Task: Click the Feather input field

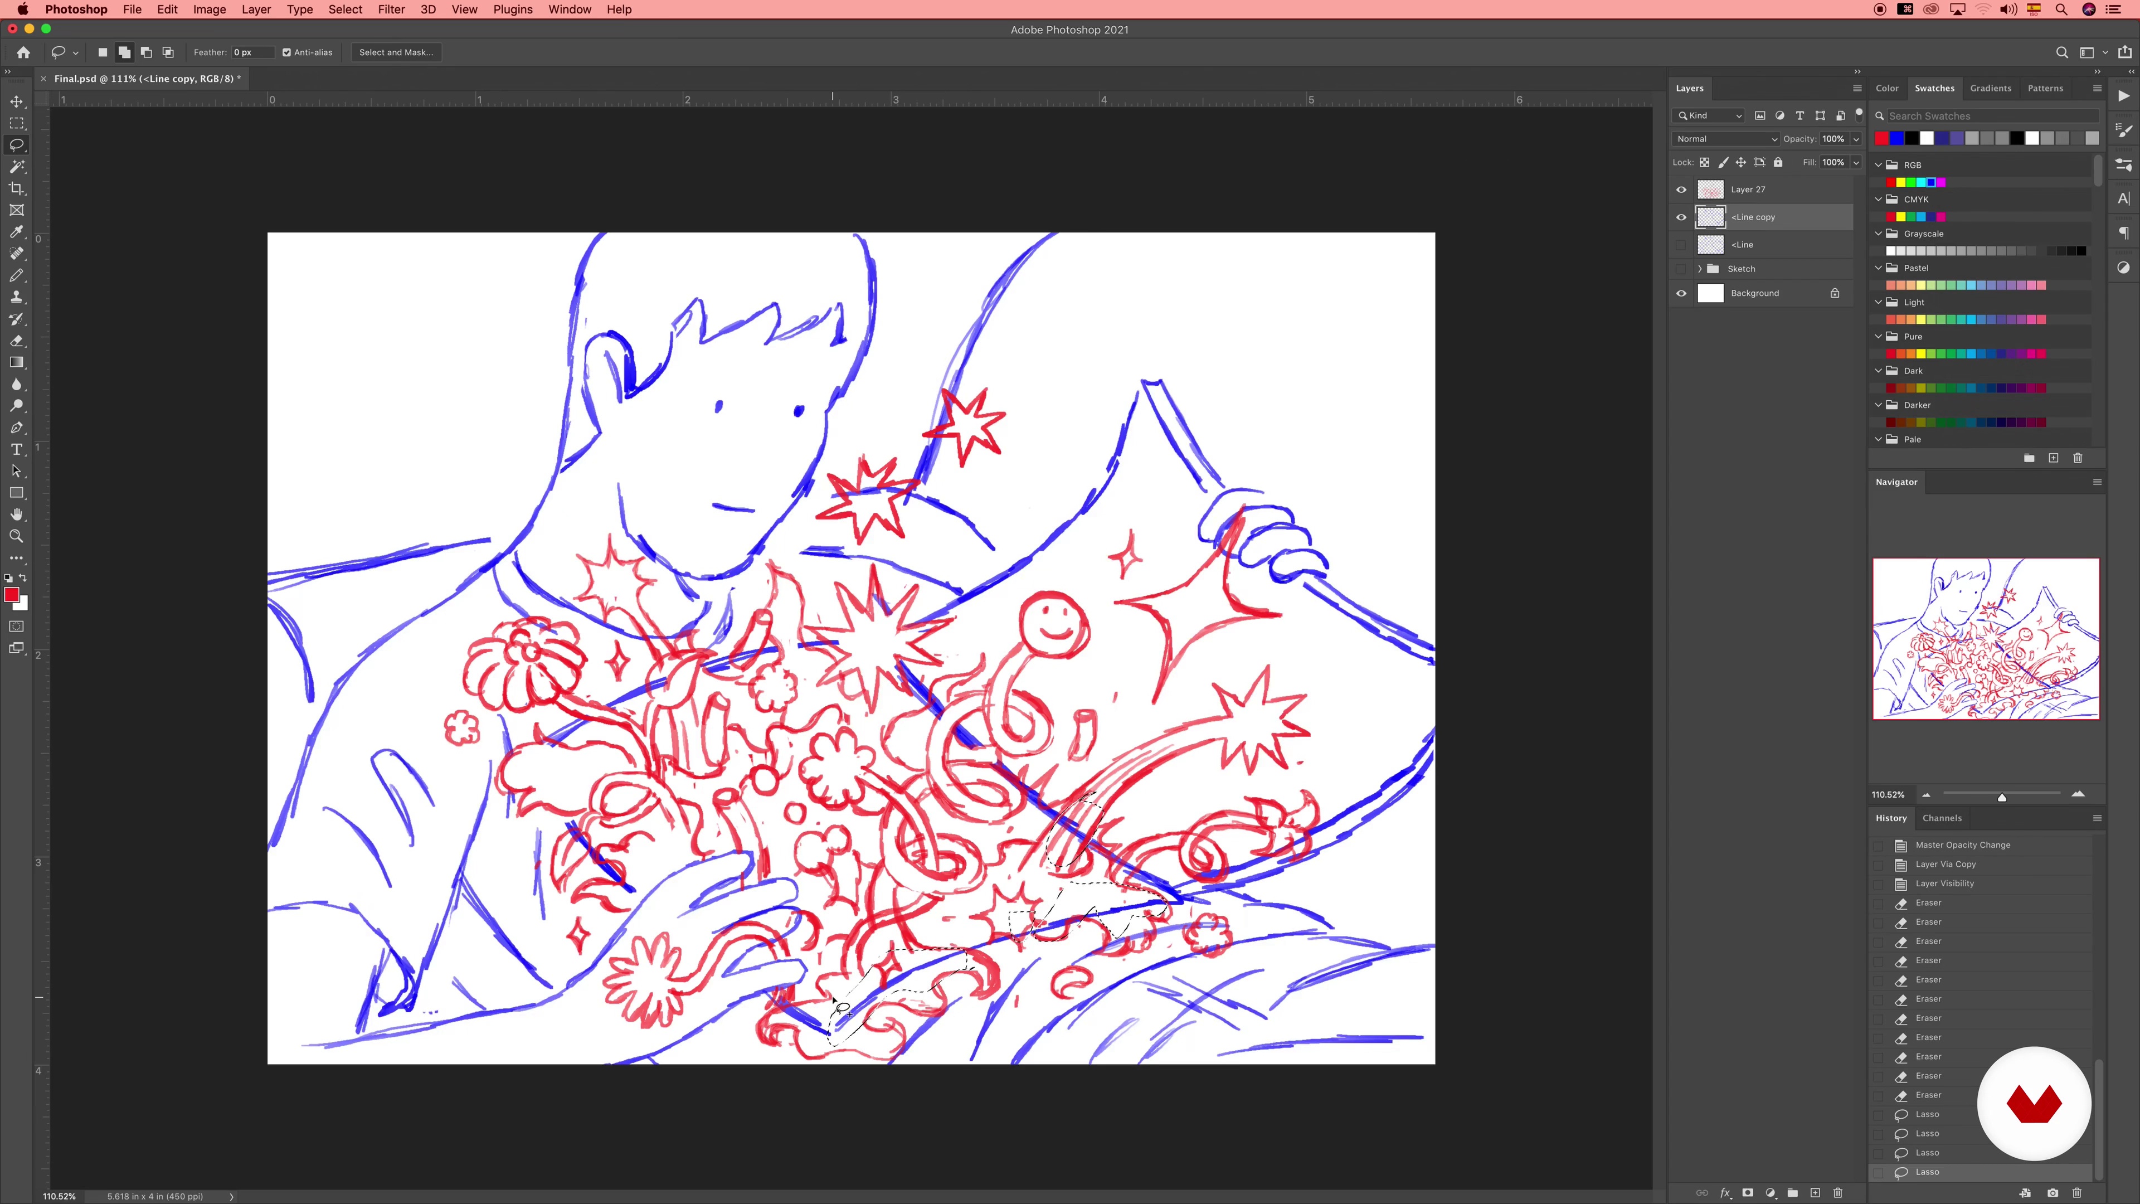Action: (252, 52)
